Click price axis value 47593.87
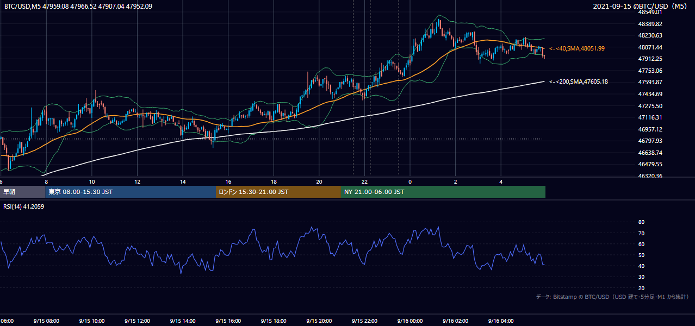695x326 pixels. point(650,82)
